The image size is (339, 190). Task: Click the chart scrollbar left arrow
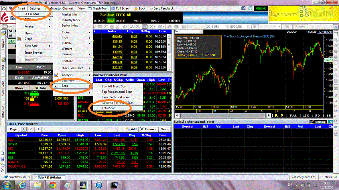tap(177, 116)
